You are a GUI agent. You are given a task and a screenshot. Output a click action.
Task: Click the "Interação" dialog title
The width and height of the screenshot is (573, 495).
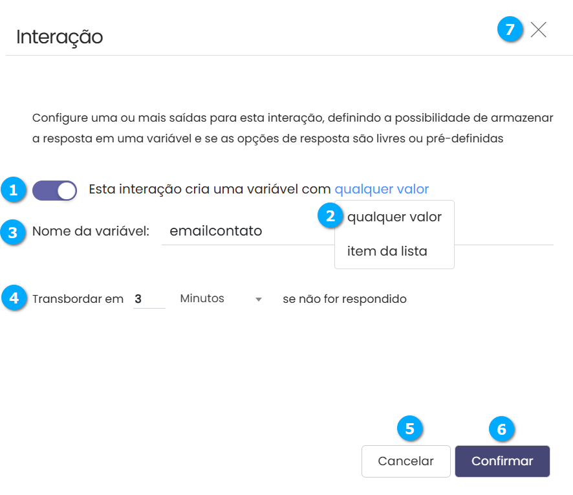(59, 36)
